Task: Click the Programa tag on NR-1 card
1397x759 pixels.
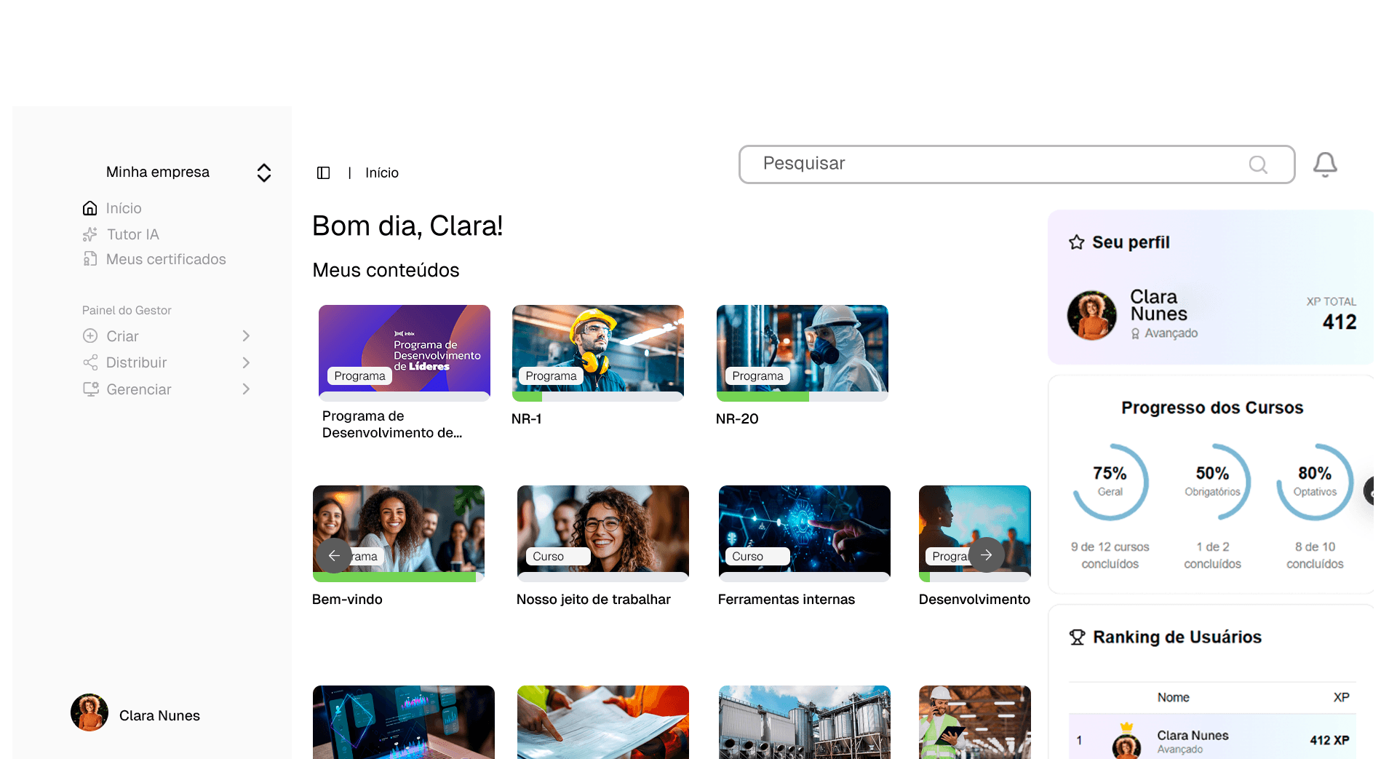Action: pyautogui.click(x=552, y=376)
